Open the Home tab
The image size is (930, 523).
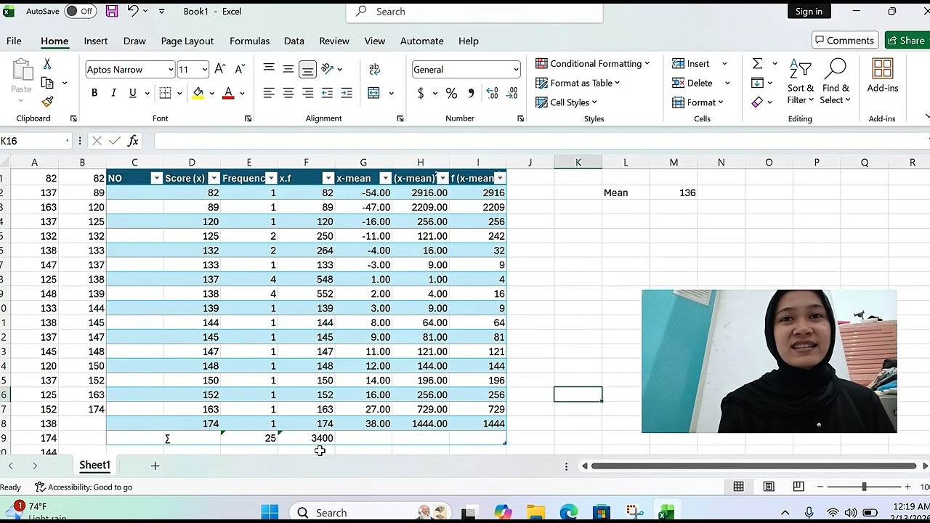[x=54, y=41]
